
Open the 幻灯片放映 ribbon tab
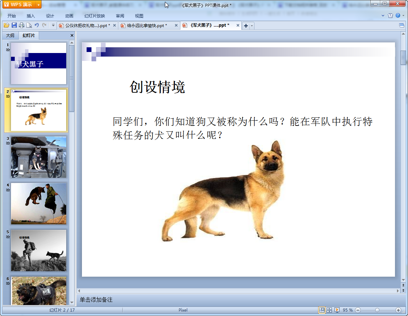[x=95, y=16]
